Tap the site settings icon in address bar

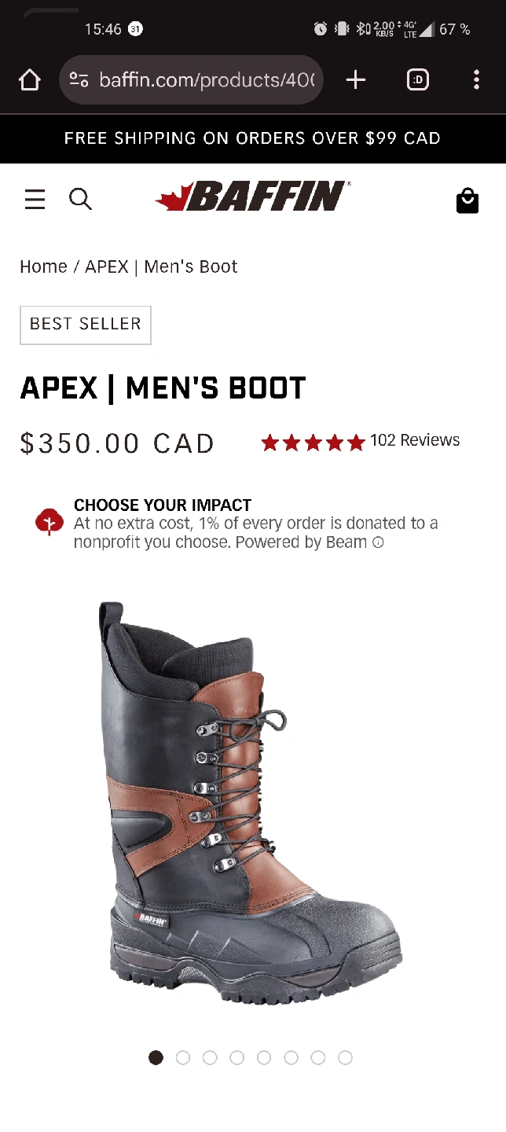[79, 79]
